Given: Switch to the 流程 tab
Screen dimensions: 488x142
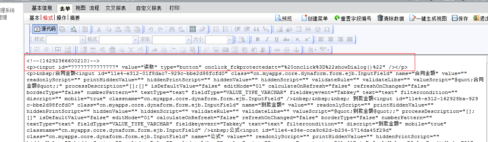Looking at the screenshot, I should pyautogui.click(x=94, y=8).
